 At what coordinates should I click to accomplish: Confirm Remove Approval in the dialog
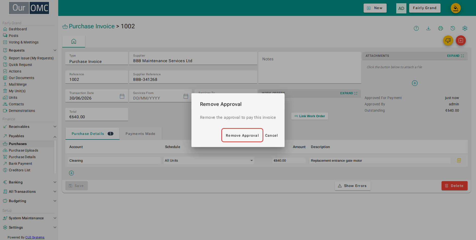242,135
